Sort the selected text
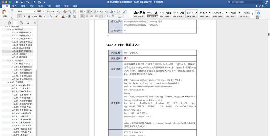Viewport: 270px width, 136px height. 118,11
